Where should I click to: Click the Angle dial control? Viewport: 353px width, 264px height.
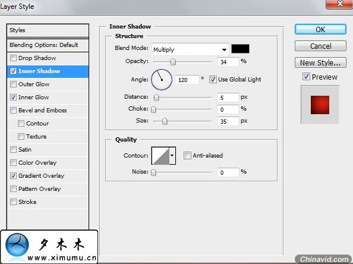point(162,80)
